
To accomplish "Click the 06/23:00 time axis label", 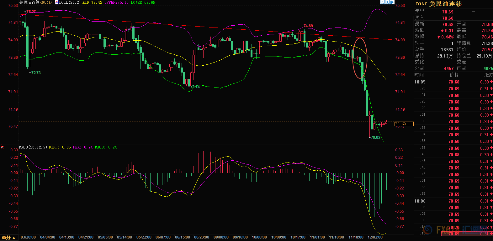I will [202, 237].
